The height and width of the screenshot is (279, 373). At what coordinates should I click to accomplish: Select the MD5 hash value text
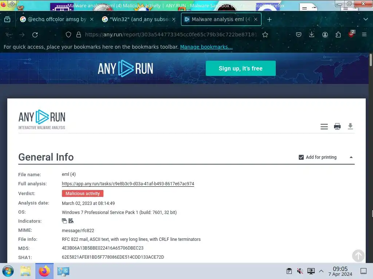(x=102, y=248)
